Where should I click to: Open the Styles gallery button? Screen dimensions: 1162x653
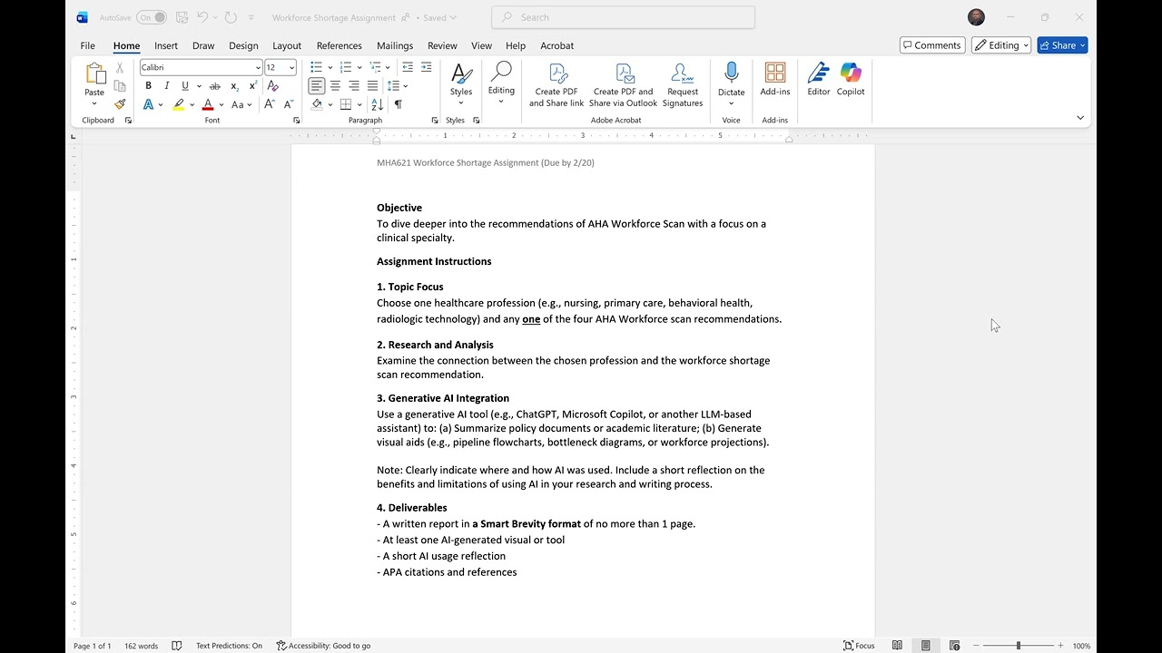(461, 83)
